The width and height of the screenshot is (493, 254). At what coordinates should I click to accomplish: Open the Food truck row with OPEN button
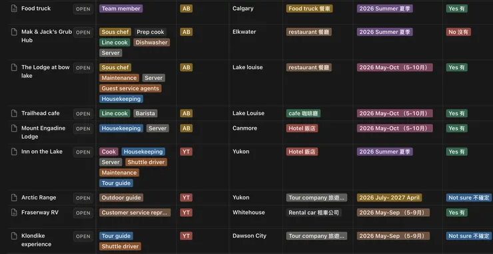tap(83, 9)
